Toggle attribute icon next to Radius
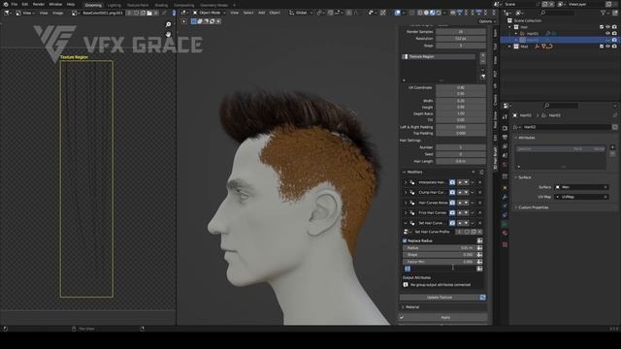This screenshot has height=349, width=621. (479, 248)
